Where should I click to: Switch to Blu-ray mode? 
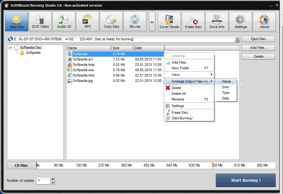135,21
